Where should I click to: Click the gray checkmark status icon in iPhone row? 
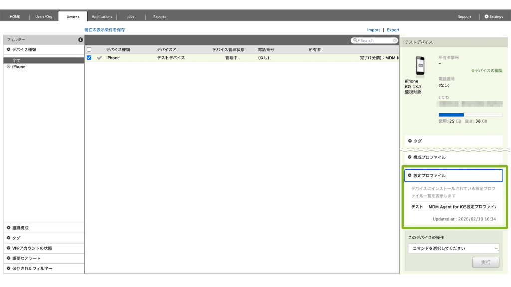[x=99, y=58]
